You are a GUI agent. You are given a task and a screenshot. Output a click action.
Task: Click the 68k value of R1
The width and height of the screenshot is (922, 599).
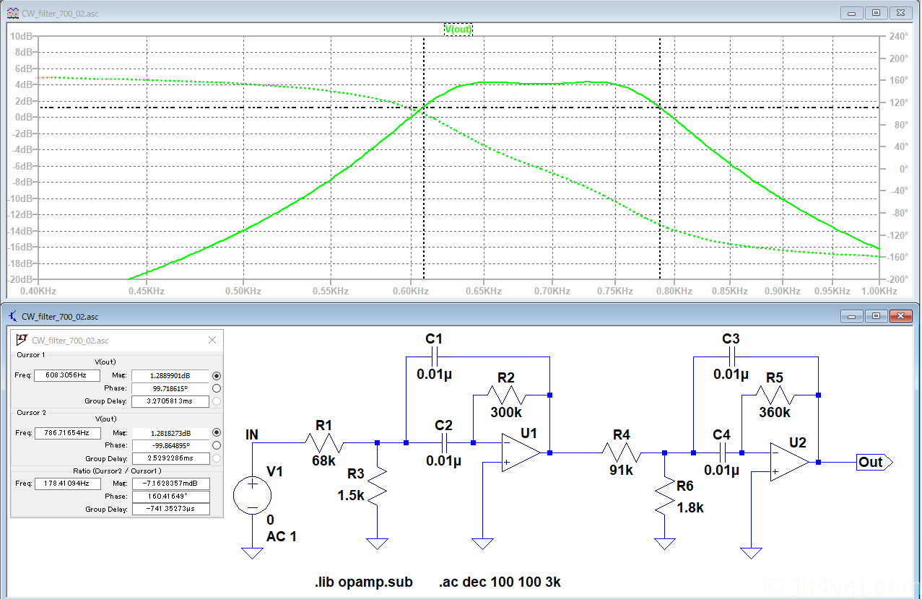(323, 461)
